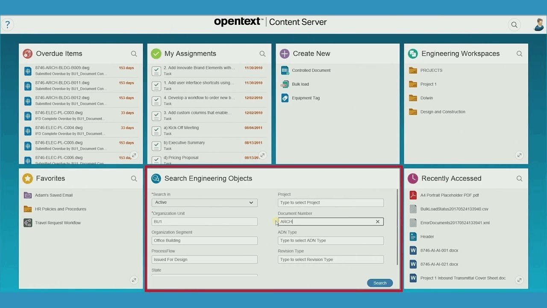The height and width of the screenshot is (308, 547).
Task: Expand the Overdue Items tile
Action: (x=134, y=155)
